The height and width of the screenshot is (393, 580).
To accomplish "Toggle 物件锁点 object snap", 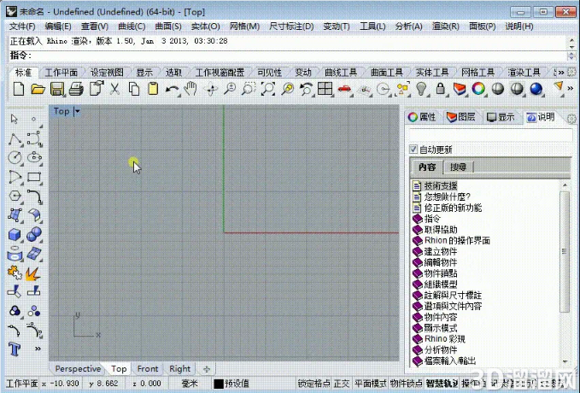I will point(406,384).
